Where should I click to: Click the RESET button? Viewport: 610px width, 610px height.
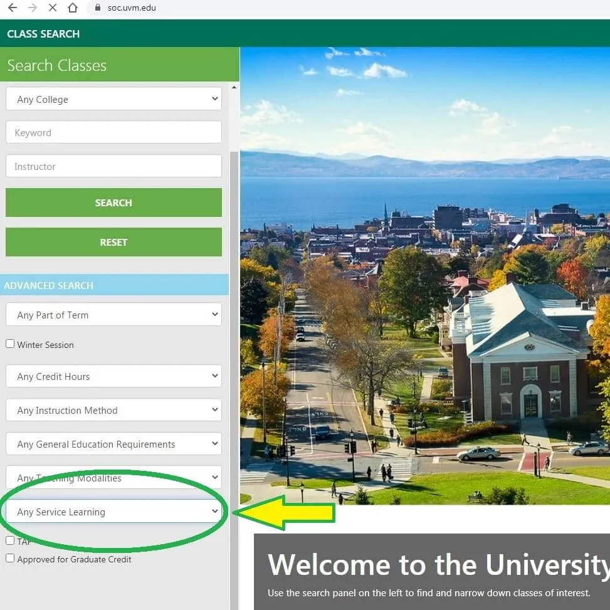(113, 242)
